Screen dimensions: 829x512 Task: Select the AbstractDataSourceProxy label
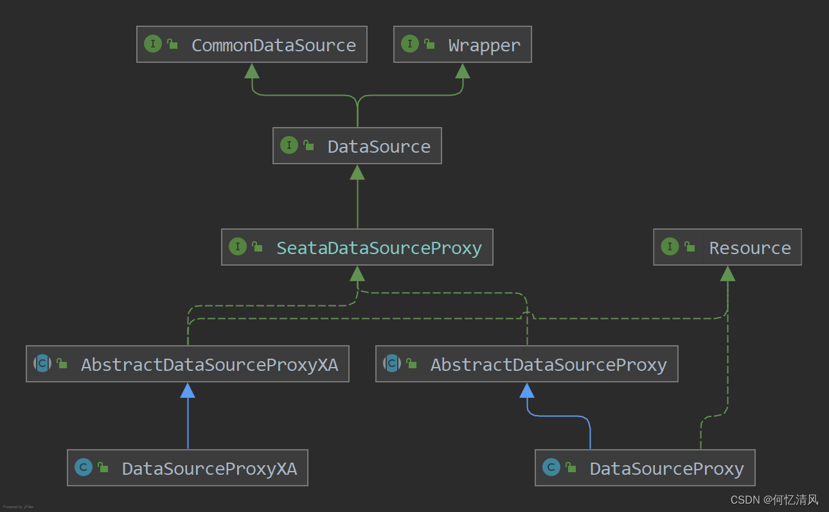pyautogui.click(x=549, y=365)
